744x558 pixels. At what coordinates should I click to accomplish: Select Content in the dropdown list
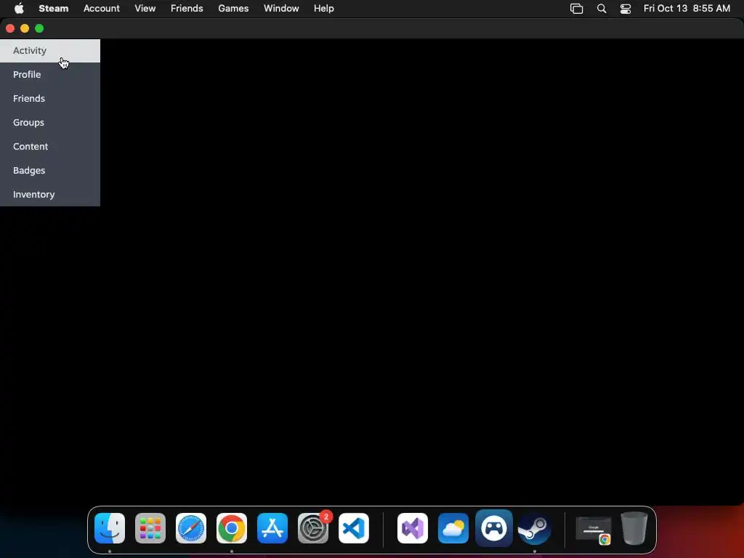50,146
